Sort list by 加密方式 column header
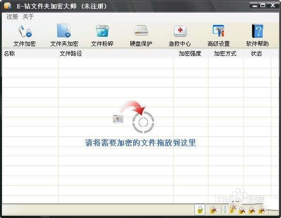Viewport: 281px width, 218px height. [x=226, y=54]
